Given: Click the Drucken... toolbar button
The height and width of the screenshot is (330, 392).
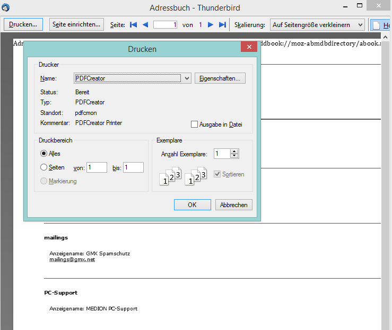Looking at the screenshot, I should coord(23,24).
